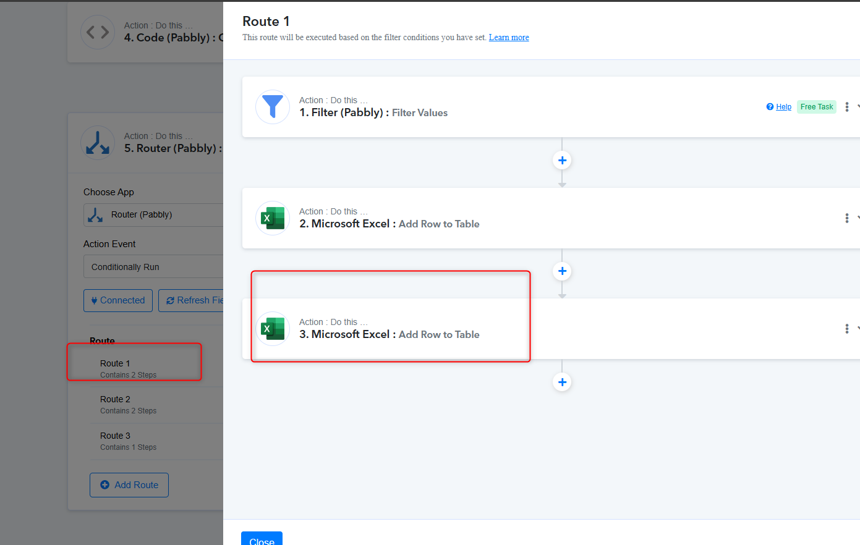Click the 'Choose App' label
The height and width of the screenshot is (545, 860).
click(109, 192)
